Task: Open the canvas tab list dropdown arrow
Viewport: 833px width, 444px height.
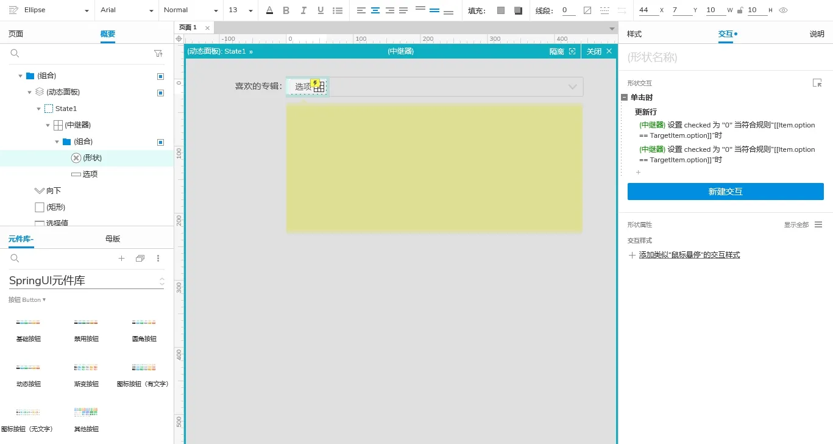Action: (612, 29)
